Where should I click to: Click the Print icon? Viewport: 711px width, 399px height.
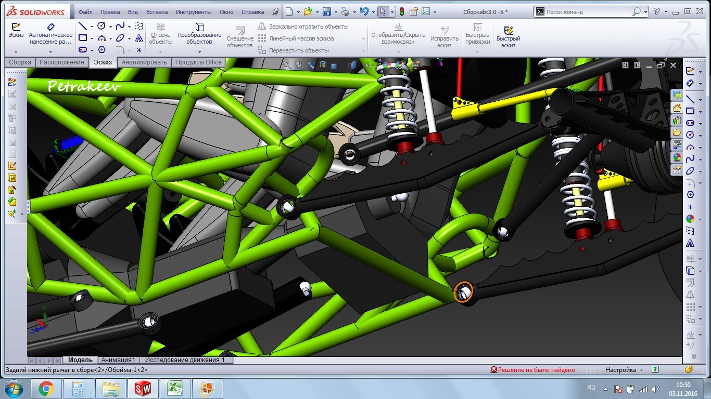pyautogui.click(x=345, y=11)
